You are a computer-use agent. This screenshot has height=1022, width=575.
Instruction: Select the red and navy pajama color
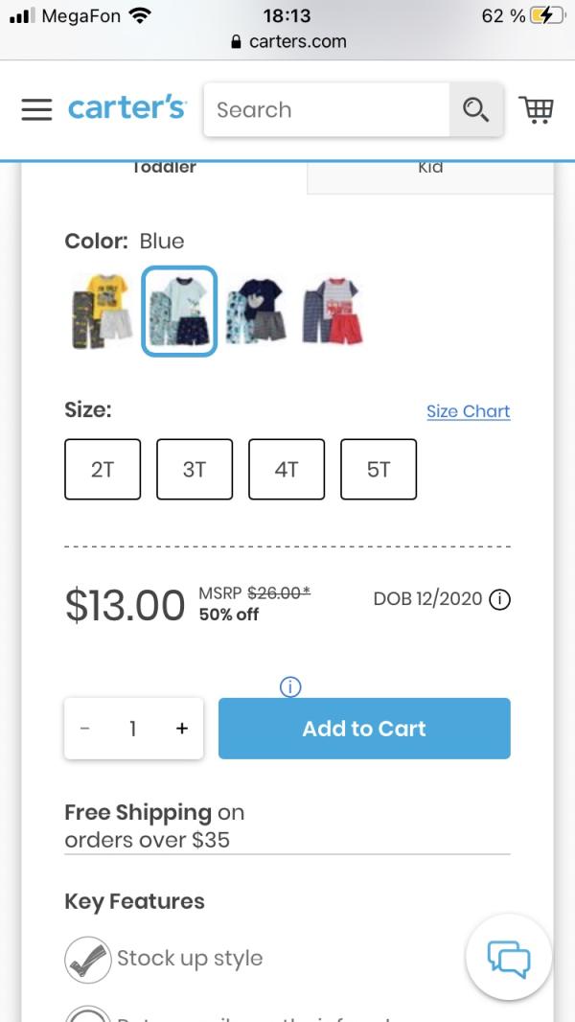pyautogui.click(x=333, y=311)
